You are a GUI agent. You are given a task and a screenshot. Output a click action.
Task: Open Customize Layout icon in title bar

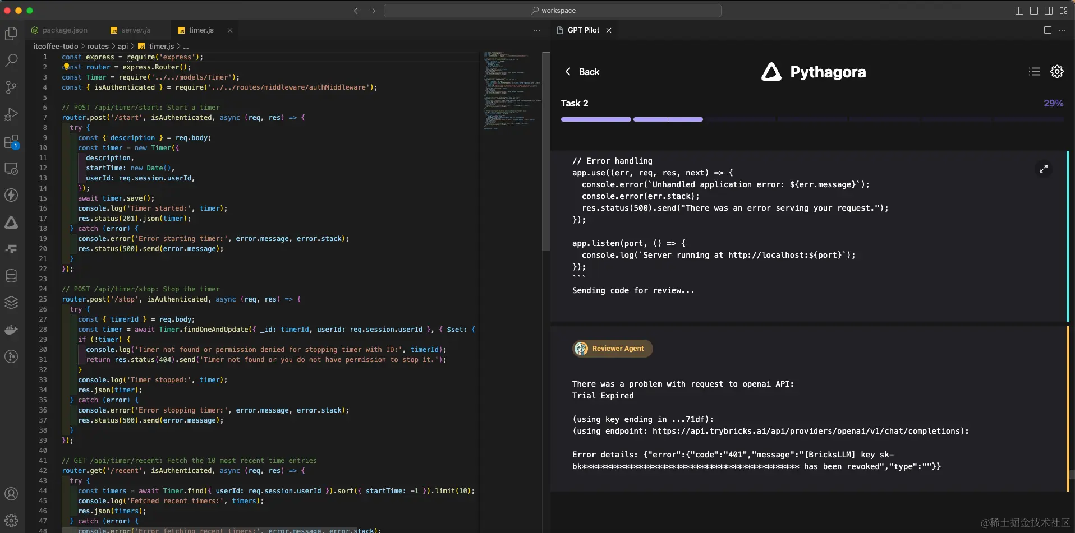pos(1063,11)
